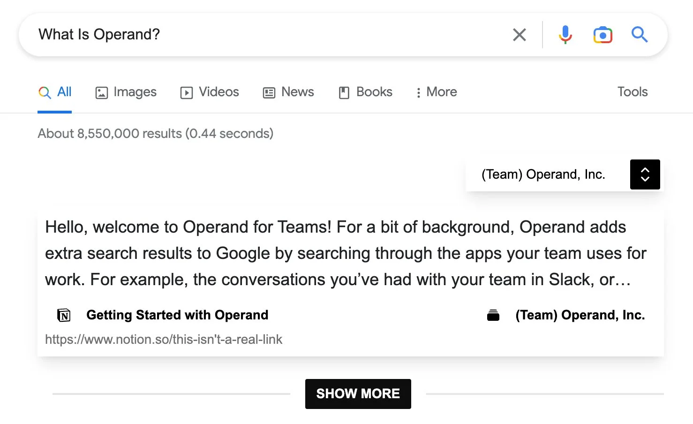Open Google Lens image search camera icon

pos(603,35)
